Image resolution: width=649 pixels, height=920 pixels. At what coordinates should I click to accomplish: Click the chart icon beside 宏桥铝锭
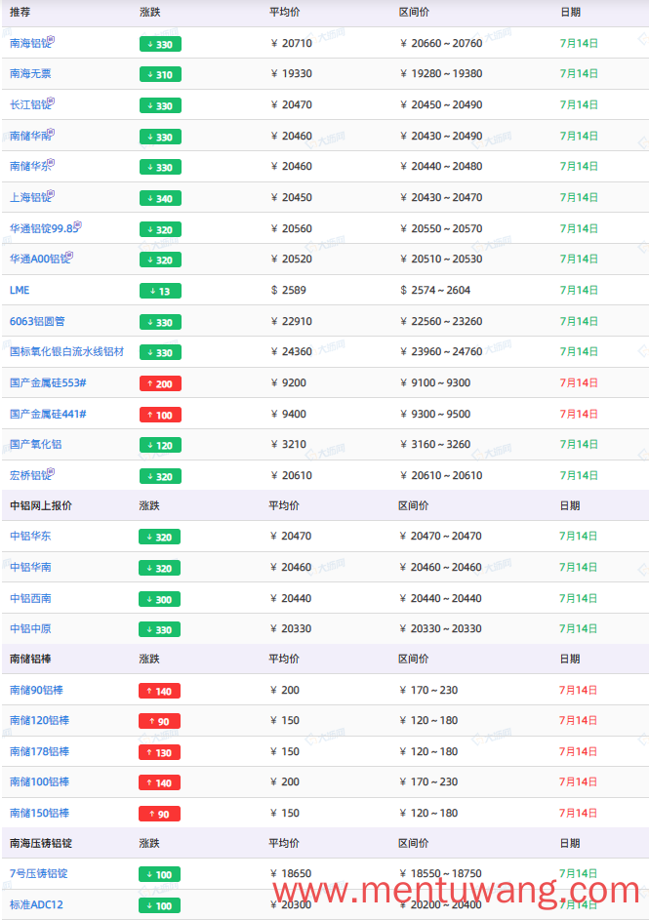(51, 472)
